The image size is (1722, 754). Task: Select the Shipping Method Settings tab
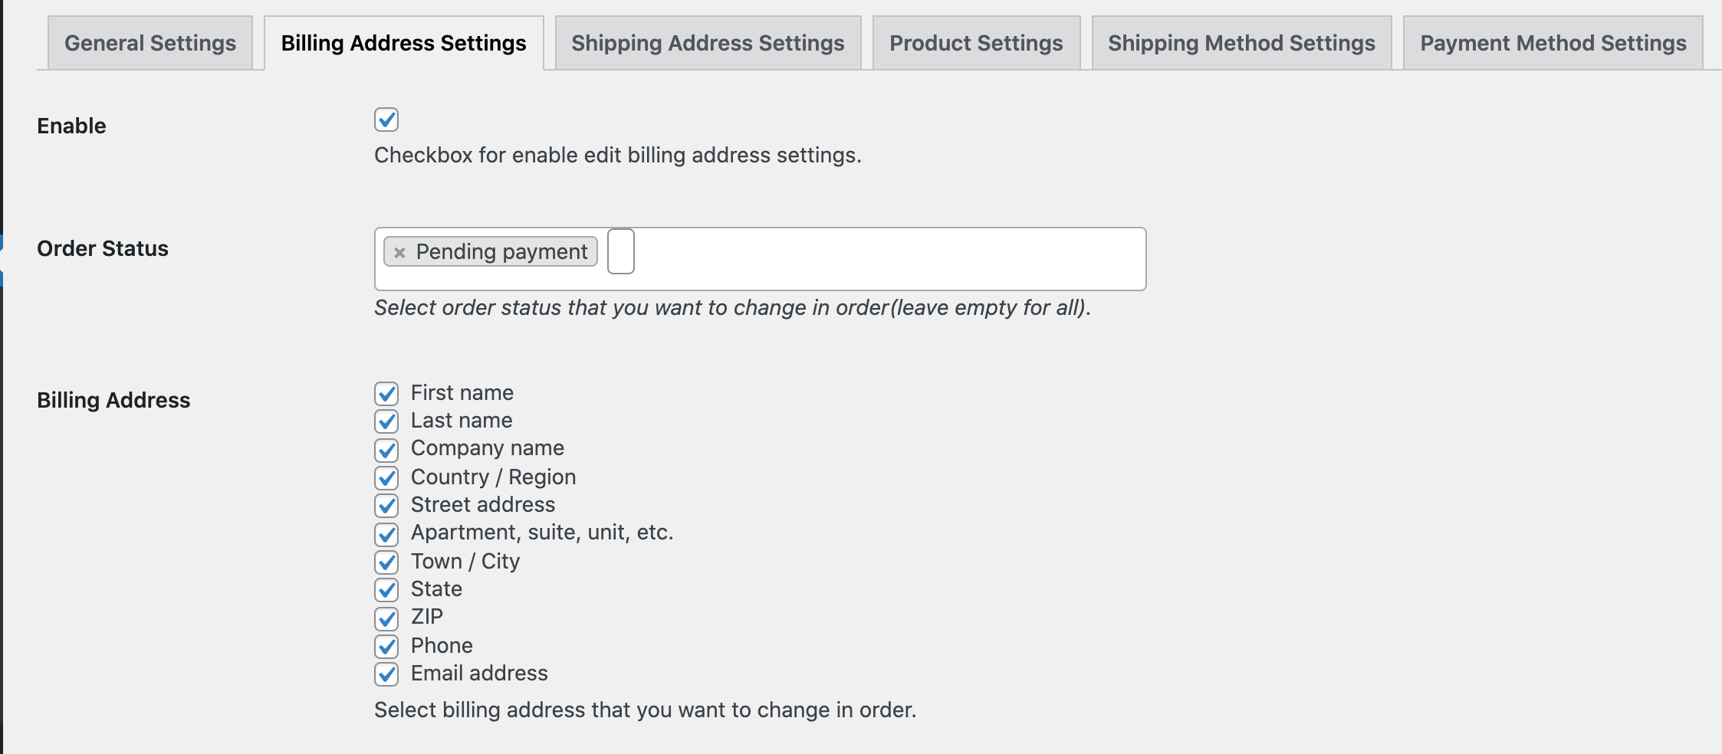pyautogui.click(x=1241, y=43)
